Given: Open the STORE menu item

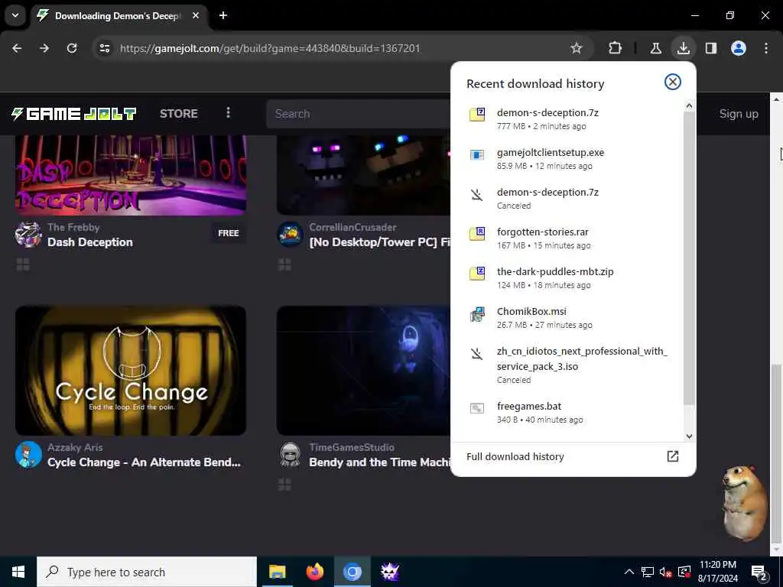Looking at the screenshot, I should 179,113.
